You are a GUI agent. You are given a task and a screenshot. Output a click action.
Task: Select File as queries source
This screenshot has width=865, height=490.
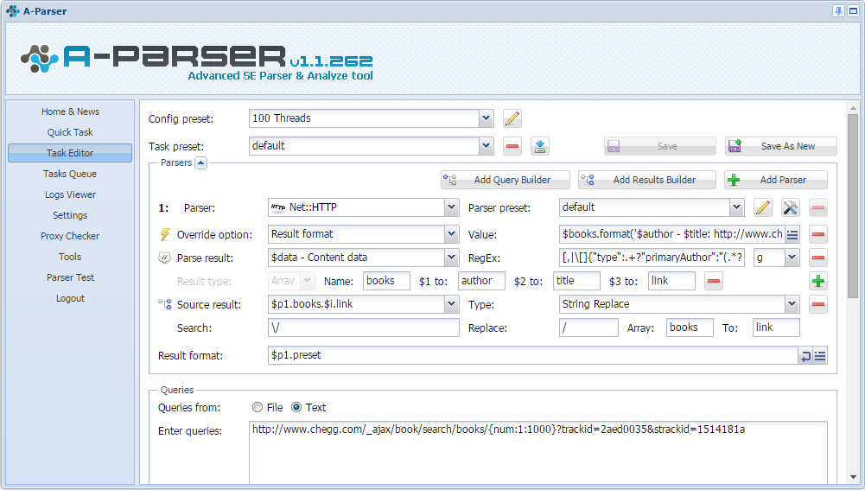tap(257, 407)
